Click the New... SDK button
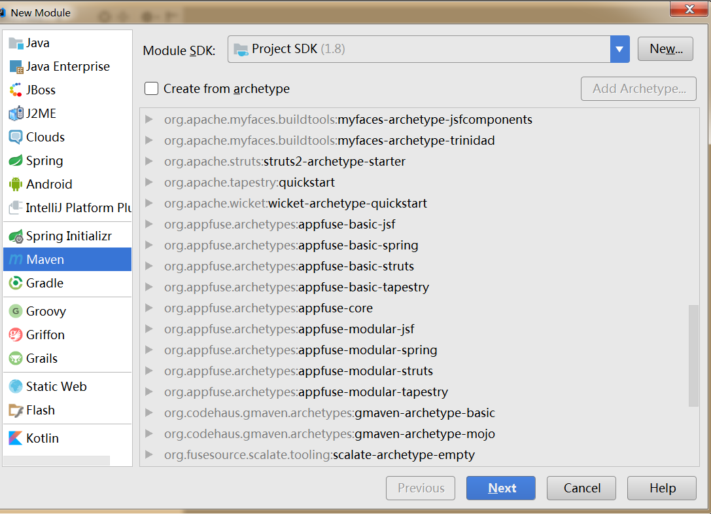The image size is (711, 514). click(665, 49)
